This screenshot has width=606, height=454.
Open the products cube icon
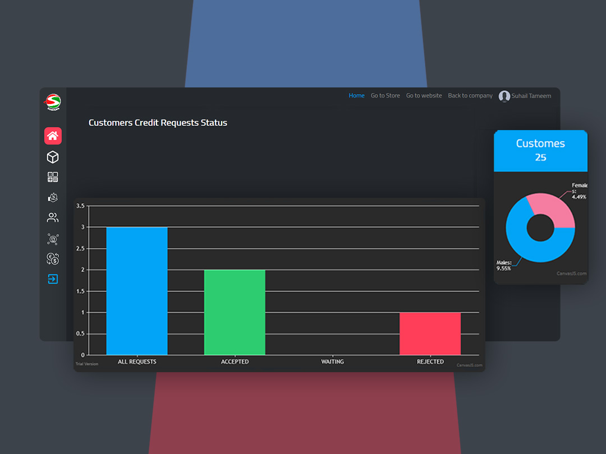click(x=53, y=157)
